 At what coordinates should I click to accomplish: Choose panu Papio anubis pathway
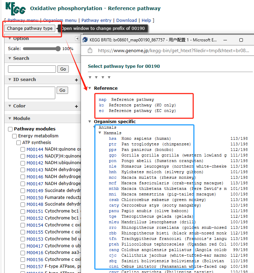(x=114, y=211)
